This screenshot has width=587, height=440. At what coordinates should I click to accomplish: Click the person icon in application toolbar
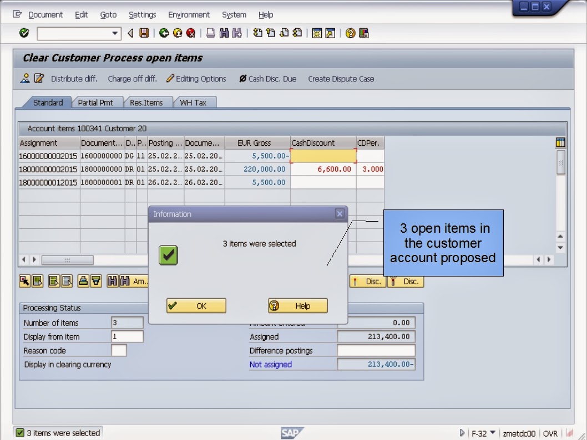[x=25, y=79]
